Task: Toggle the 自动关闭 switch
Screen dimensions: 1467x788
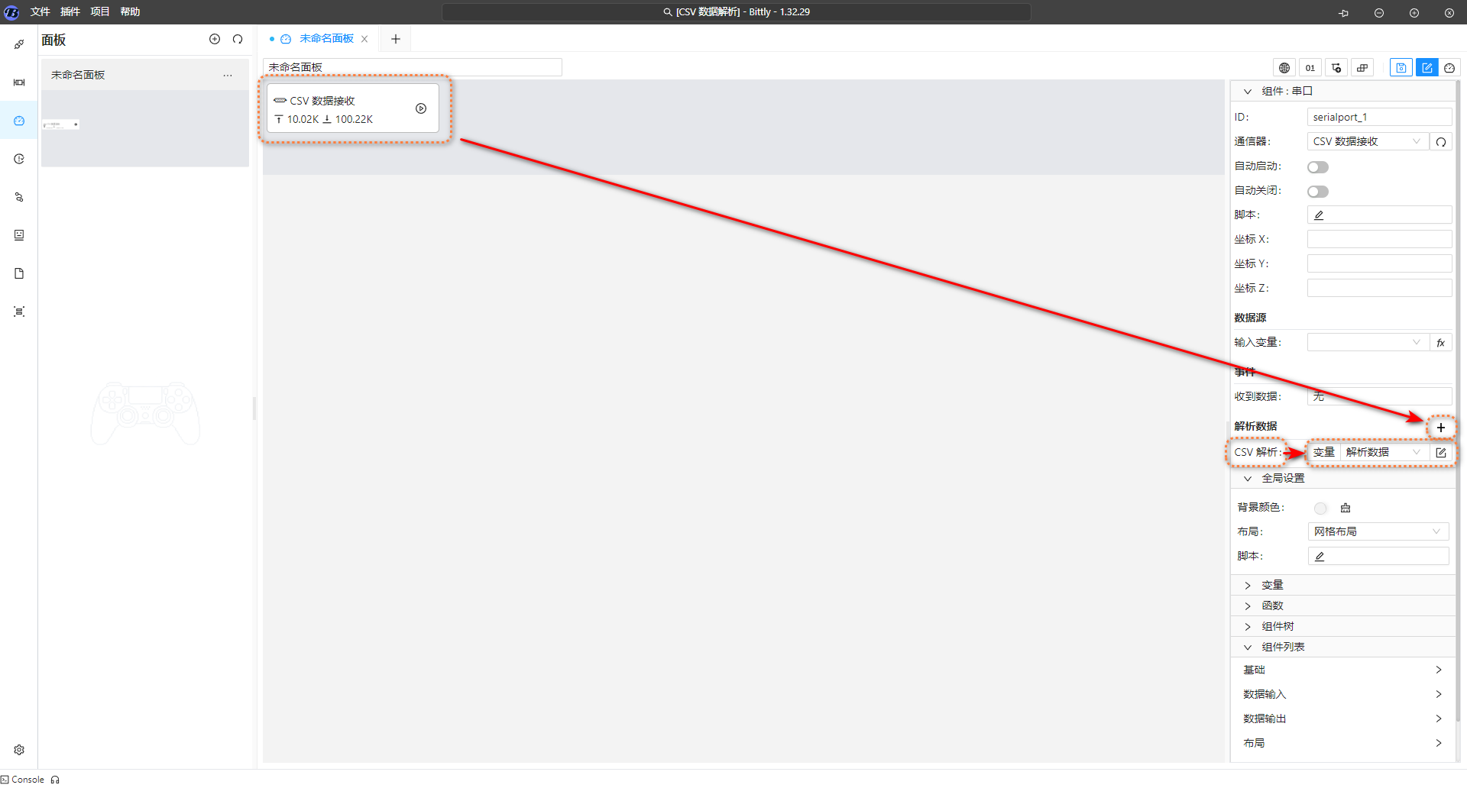Action: (x=1318, y=192)
